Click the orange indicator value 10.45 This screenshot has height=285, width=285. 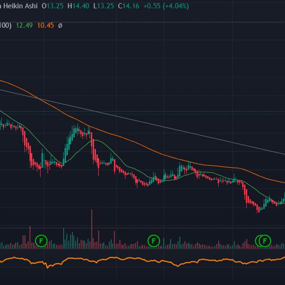click(x=46, y=25)
